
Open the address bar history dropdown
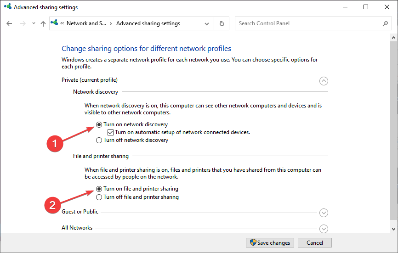(207, 23)
